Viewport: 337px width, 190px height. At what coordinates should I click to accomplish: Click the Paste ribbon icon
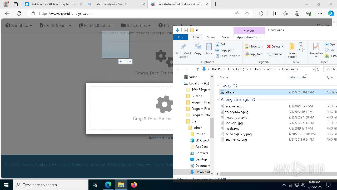tap(209, 49)
